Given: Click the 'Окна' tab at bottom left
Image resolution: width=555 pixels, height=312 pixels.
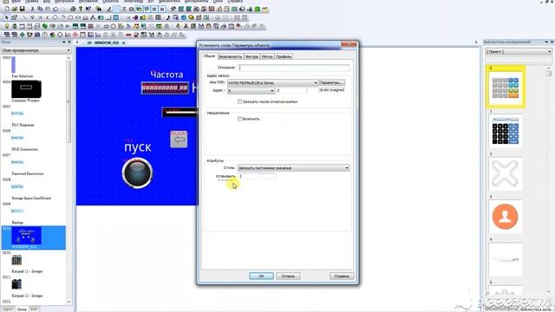Looking at the screenshot, I should tap(22, 309).
